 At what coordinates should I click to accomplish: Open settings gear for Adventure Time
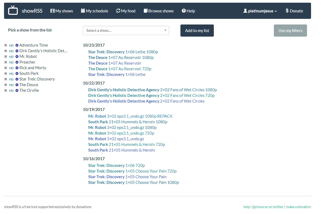pyautogui.click(x=17, y=45)
